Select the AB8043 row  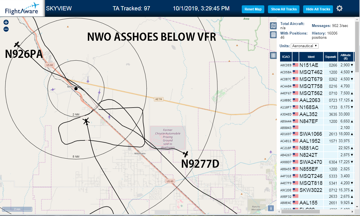317,128
